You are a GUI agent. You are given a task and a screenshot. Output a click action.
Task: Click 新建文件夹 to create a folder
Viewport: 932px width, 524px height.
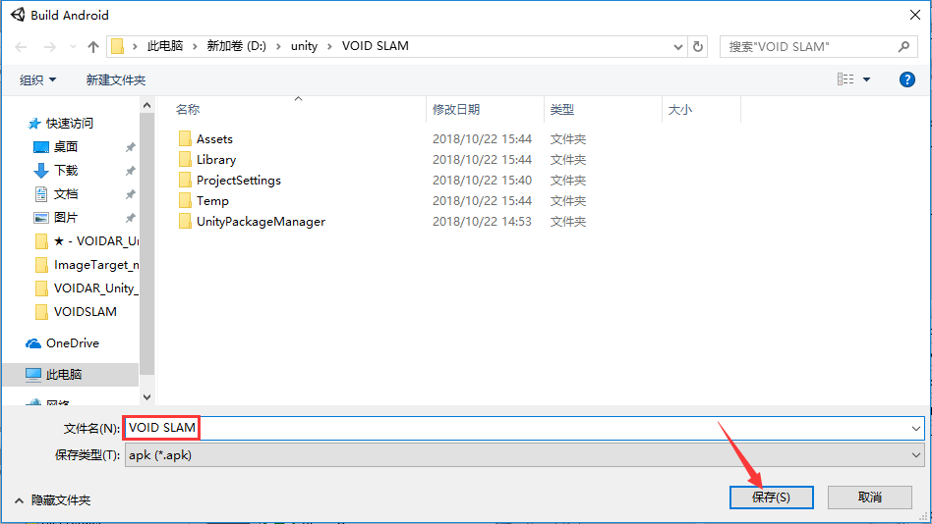[x=116, y=79]
